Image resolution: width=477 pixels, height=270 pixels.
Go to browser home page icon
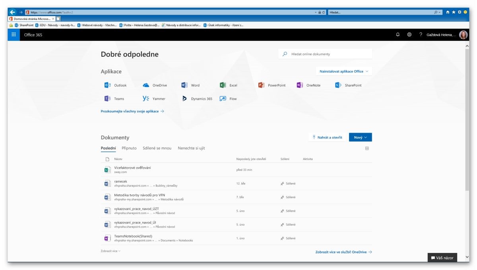click(448, 12)
